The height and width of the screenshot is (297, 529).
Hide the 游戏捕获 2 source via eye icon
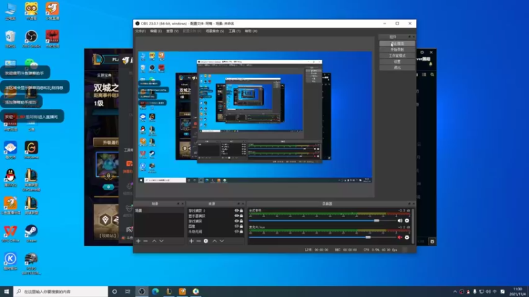(237, 211)
